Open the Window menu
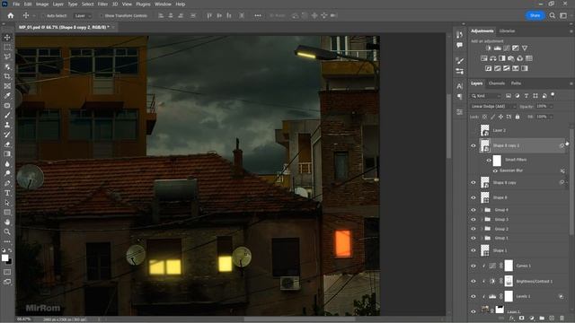This screenshot has width=575, height=323. click(x=163, y=4)
